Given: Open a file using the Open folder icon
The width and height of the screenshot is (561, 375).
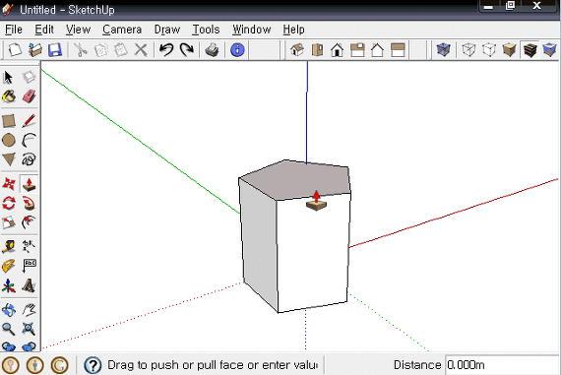Looking at the screenshot, I should coord(35,50).
